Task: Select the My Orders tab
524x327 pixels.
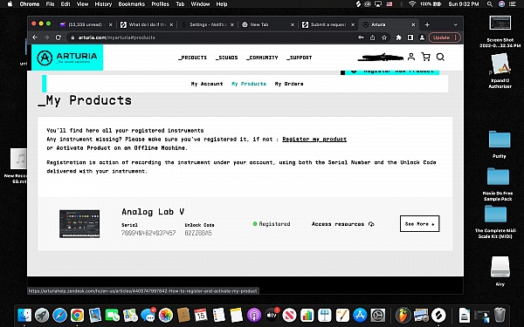Action: coord(289,84)
